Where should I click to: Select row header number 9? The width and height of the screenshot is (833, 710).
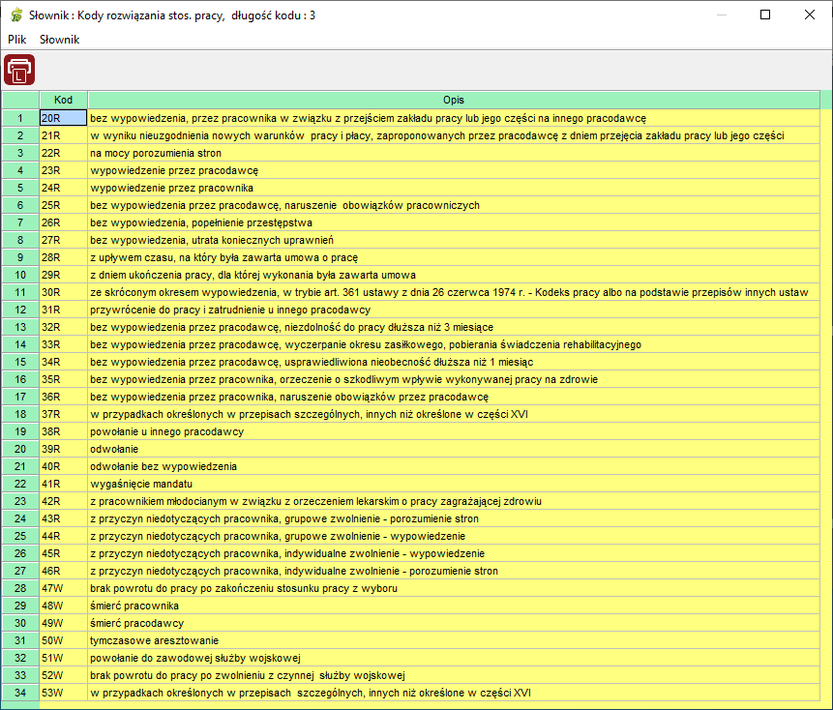(x=20, y=257)
